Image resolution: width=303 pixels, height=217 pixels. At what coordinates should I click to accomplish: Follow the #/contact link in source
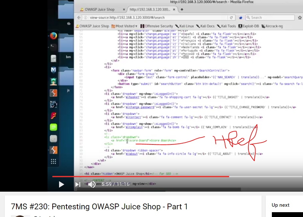133,117
